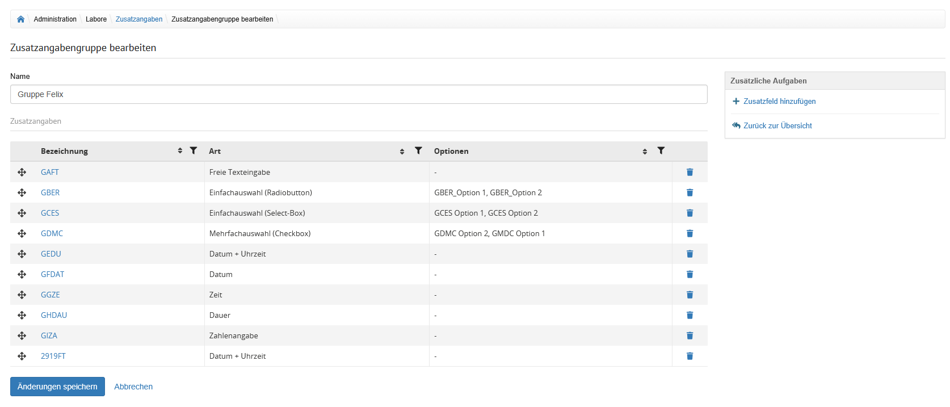Go to Zusatzangaben in breadcrumb
The image size is (950, 407).
click(x=139, y=19)
